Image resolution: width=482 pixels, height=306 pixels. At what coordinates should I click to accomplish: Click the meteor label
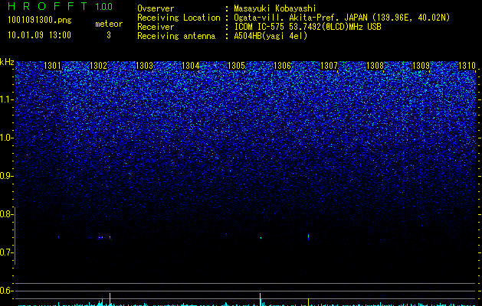pyautogui.click(x=109, y=24)
